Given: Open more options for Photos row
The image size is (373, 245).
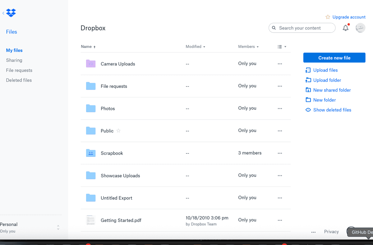Looking at the screenshot, I should [x=280, y=109].
